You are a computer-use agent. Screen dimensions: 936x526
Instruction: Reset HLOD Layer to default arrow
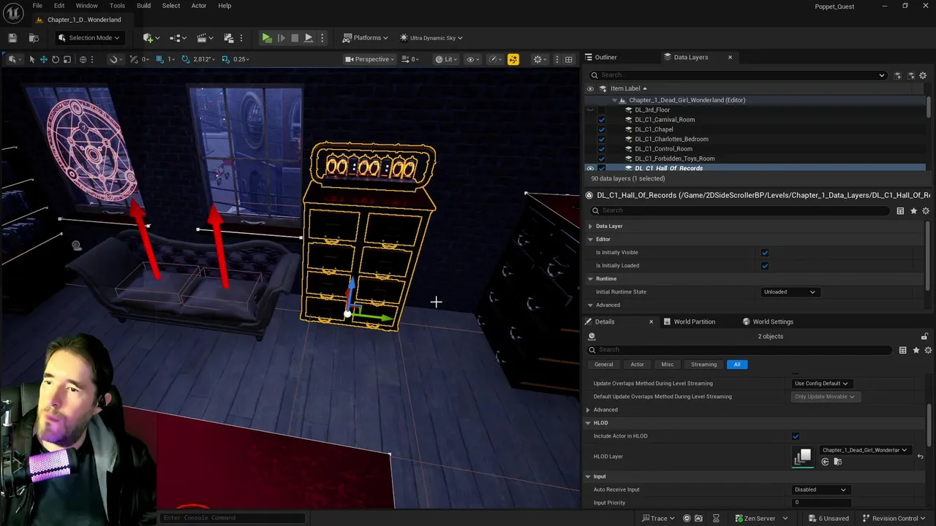click(x=920, y=457)
